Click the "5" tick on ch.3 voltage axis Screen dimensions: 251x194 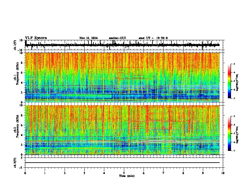coord(22,158)
